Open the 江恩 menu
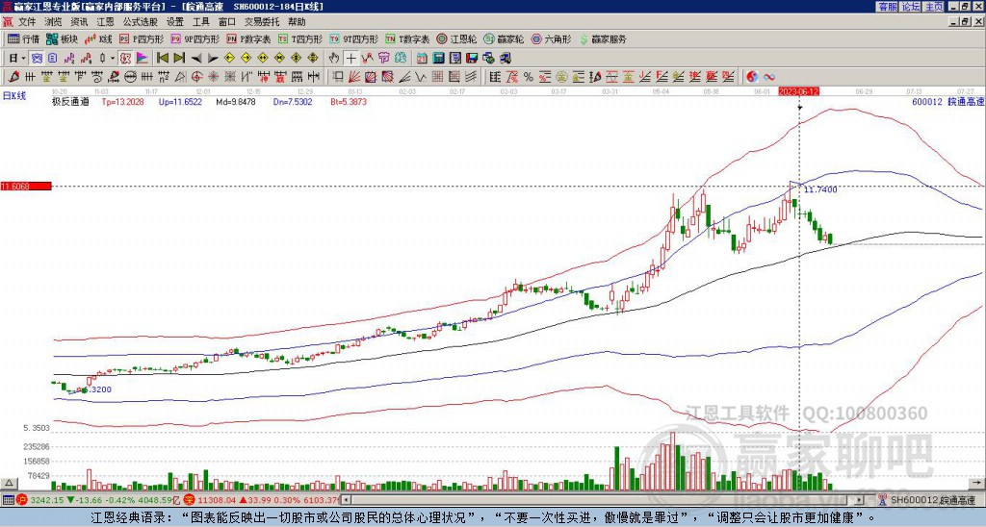 pos(105,22)
